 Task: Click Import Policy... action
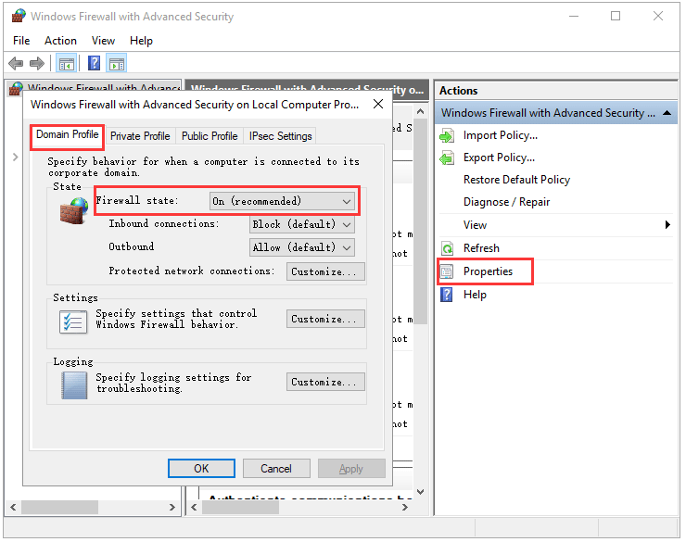(x=501, y=135)
